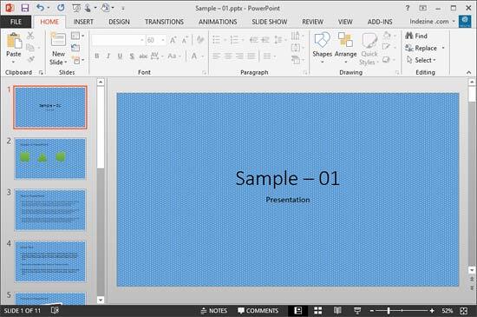Toggle the Comments pane
Screen dimensions: 477x317
click(258, 311)
